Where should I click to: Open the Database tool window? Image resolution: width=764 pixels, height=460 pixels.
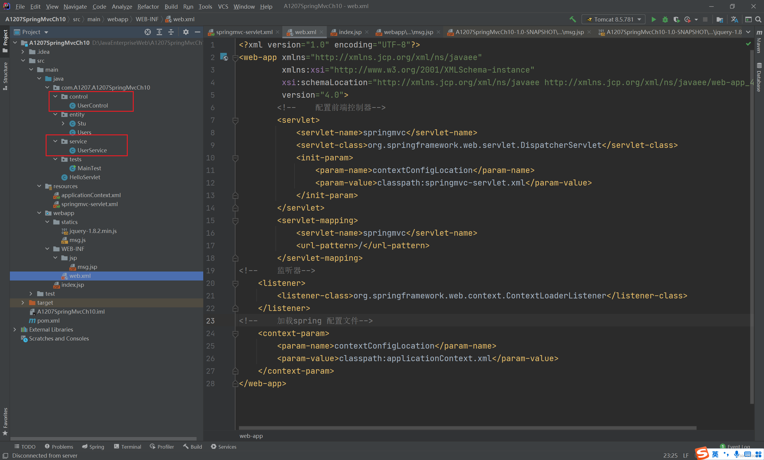pyautogui.click(x=759, y=77)
